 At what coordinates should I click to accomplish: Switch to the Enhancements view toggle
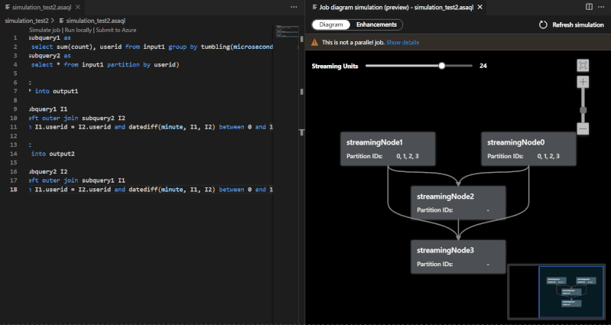tap(376, 24)
